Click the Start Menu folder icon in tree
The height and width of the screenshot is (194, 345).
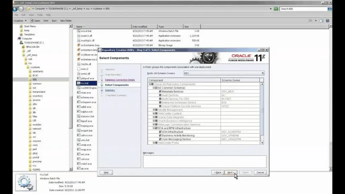click(x=21, y=26)
